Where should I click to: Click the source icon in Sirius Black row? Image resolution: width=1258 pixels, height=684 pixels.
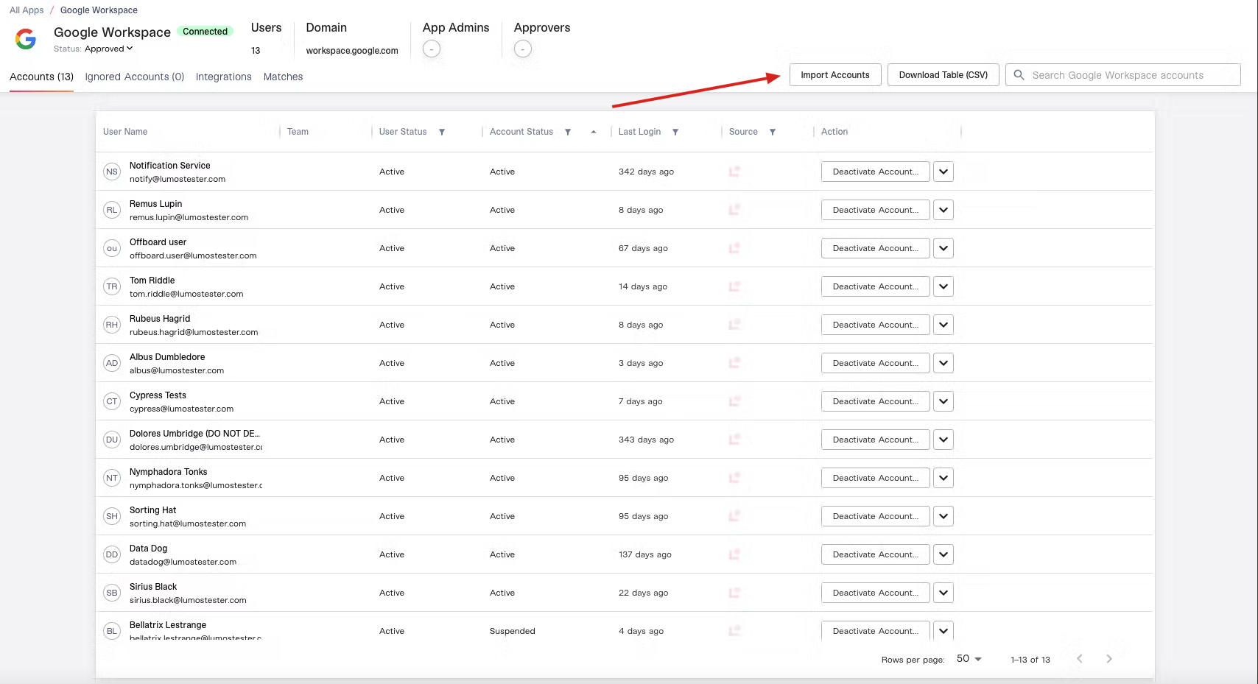click(x=734, y=593)
